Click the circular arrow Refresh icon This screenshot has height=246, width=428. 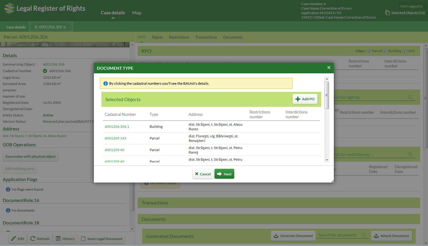coord(33,238)
